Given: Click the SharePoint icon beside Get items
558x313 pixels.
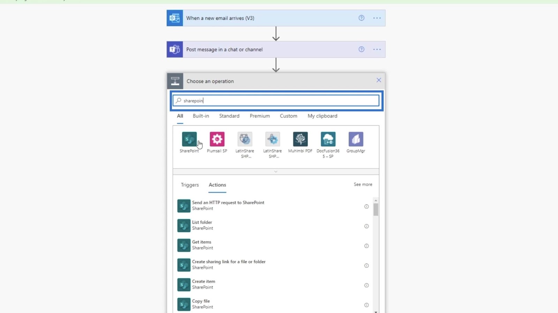Looking at the screenshot, I should click(184, 245).
